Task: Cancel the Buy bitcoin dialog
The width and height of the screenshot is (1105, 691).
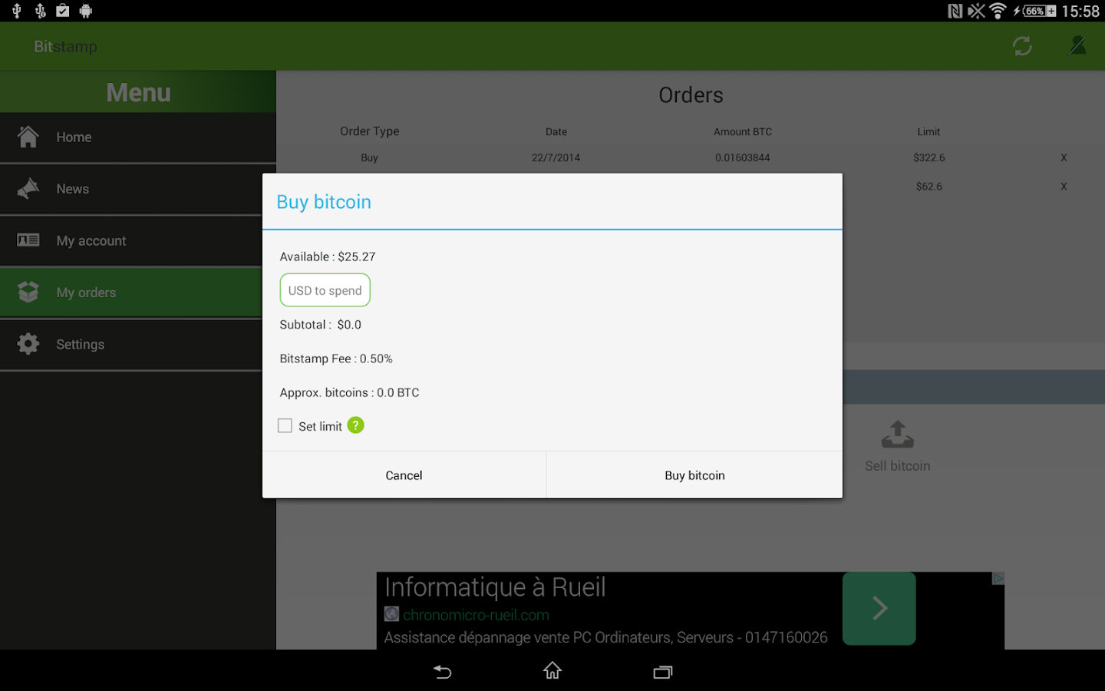Action: coord(404,475)
